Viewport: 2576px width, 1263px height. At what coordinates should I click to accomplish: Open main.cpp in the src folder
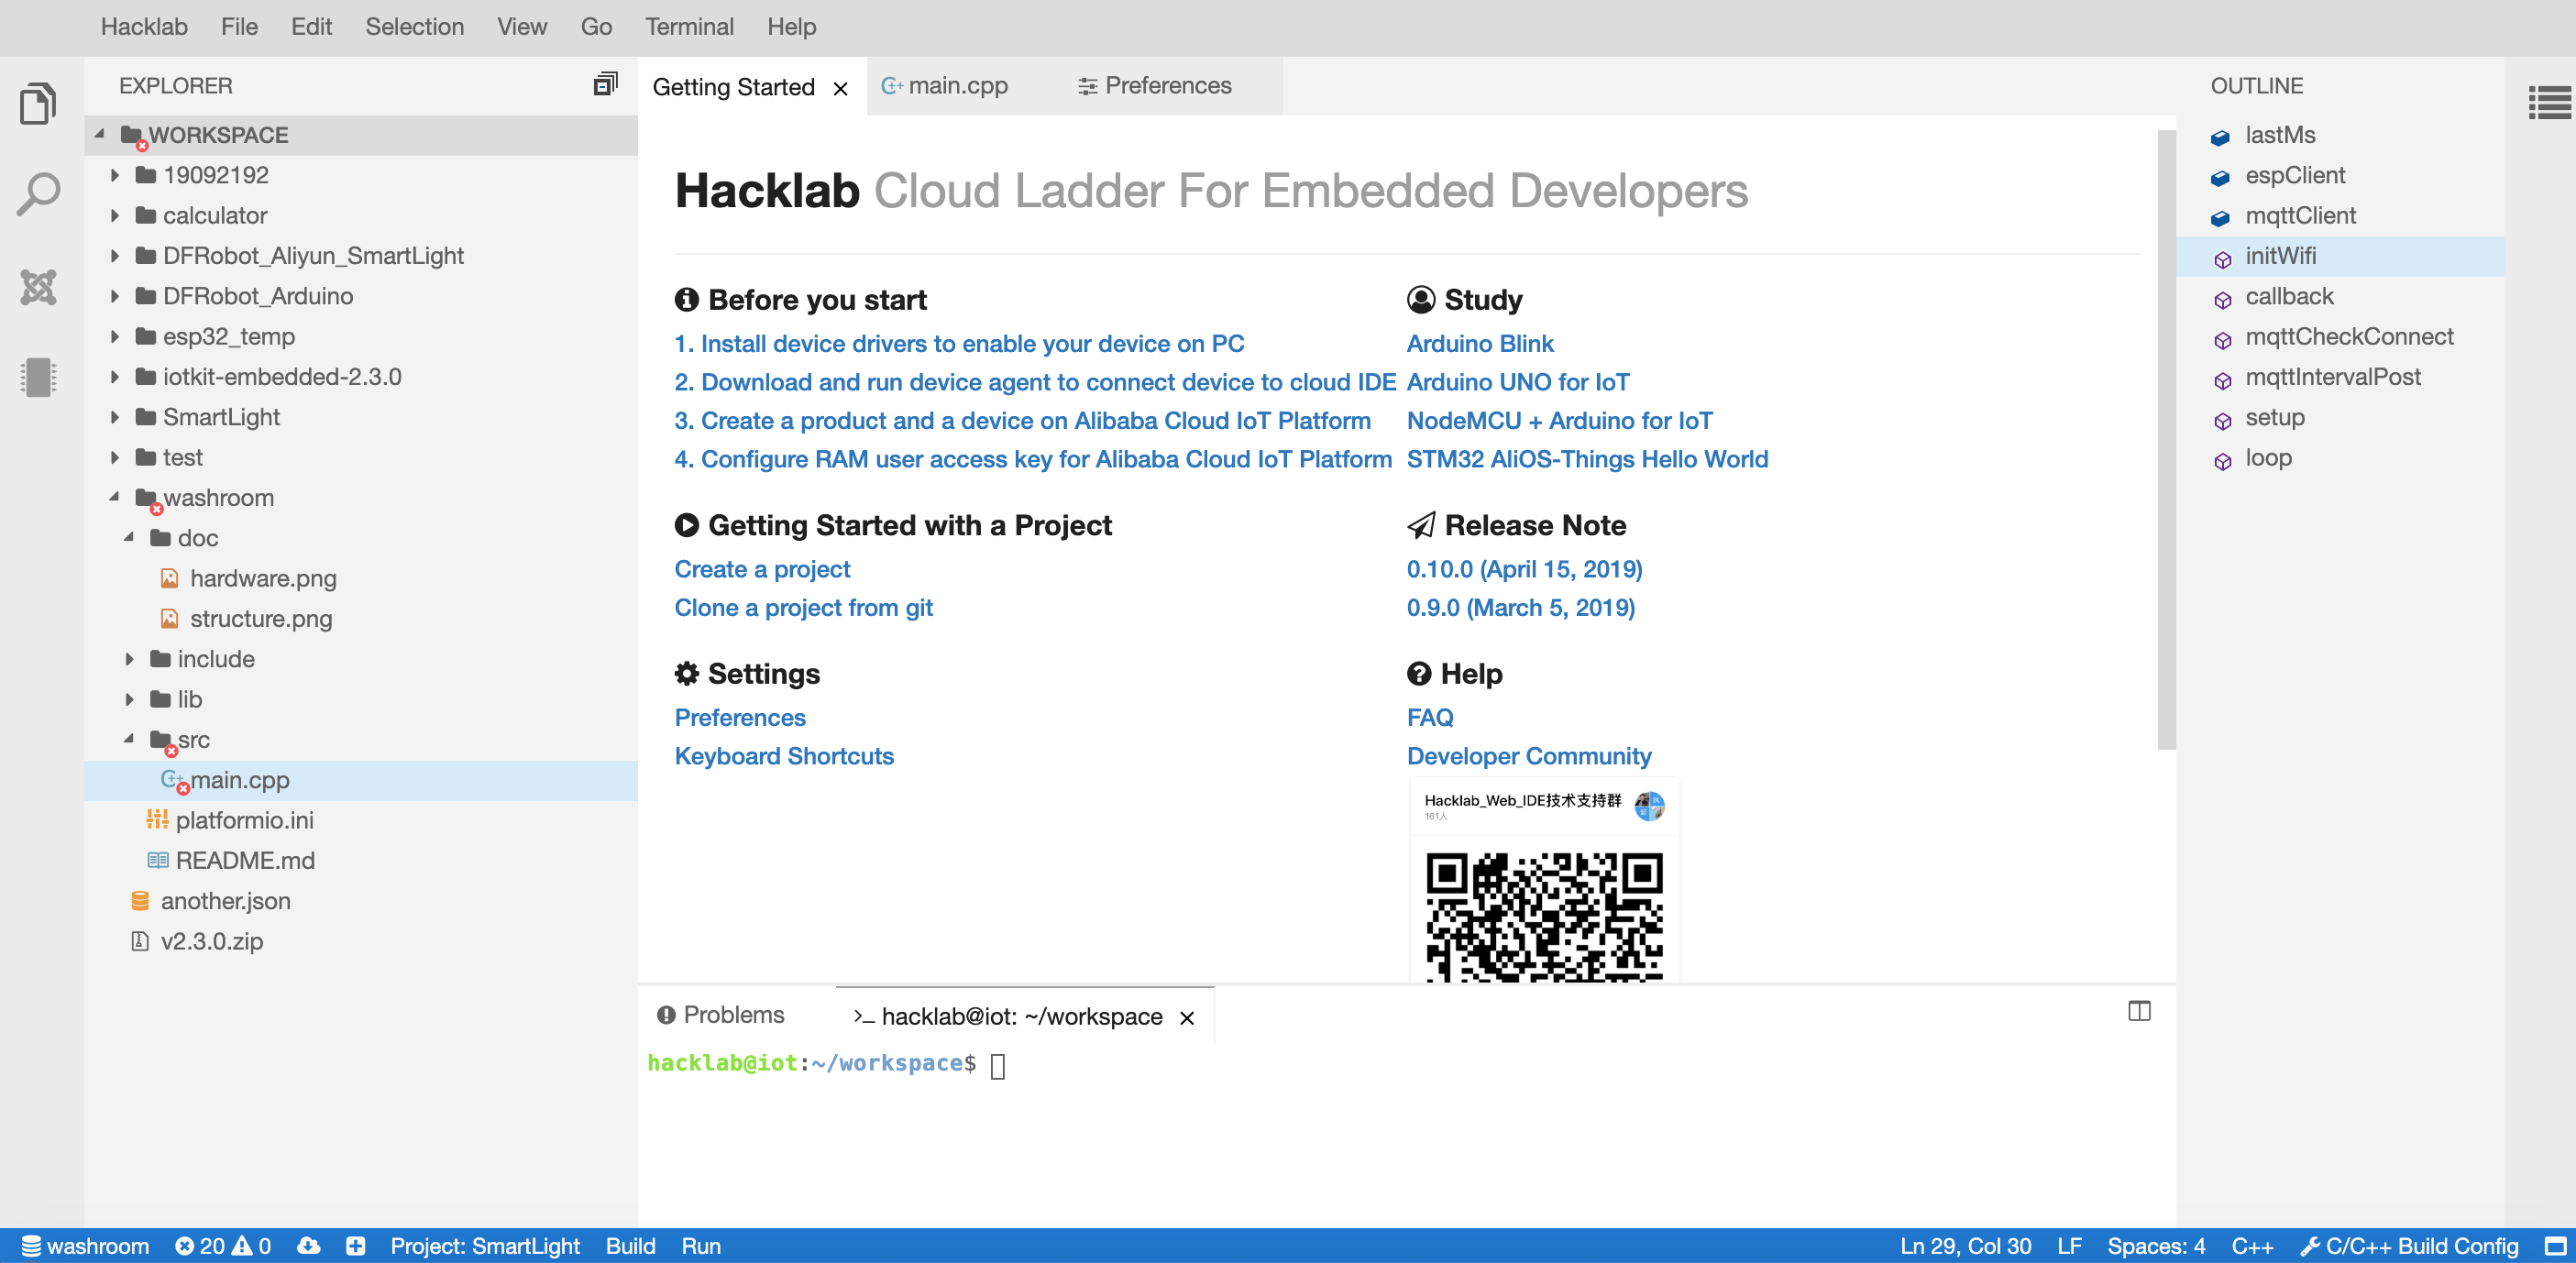(361, 780)
